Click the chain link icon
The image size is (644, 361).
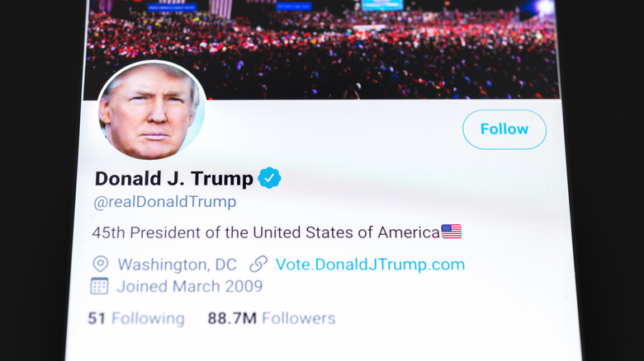point(258,265)
